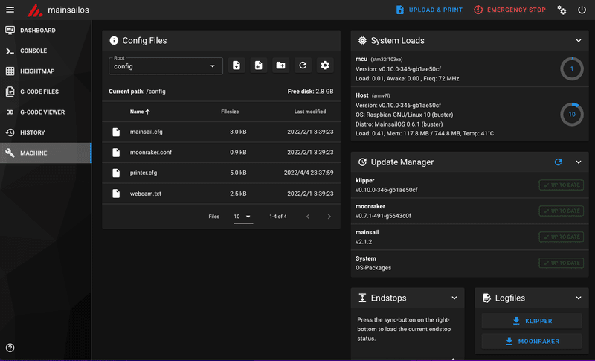Screen dimensions: 595x361
Task: Open the Console page
Action: tap(45, 51)
